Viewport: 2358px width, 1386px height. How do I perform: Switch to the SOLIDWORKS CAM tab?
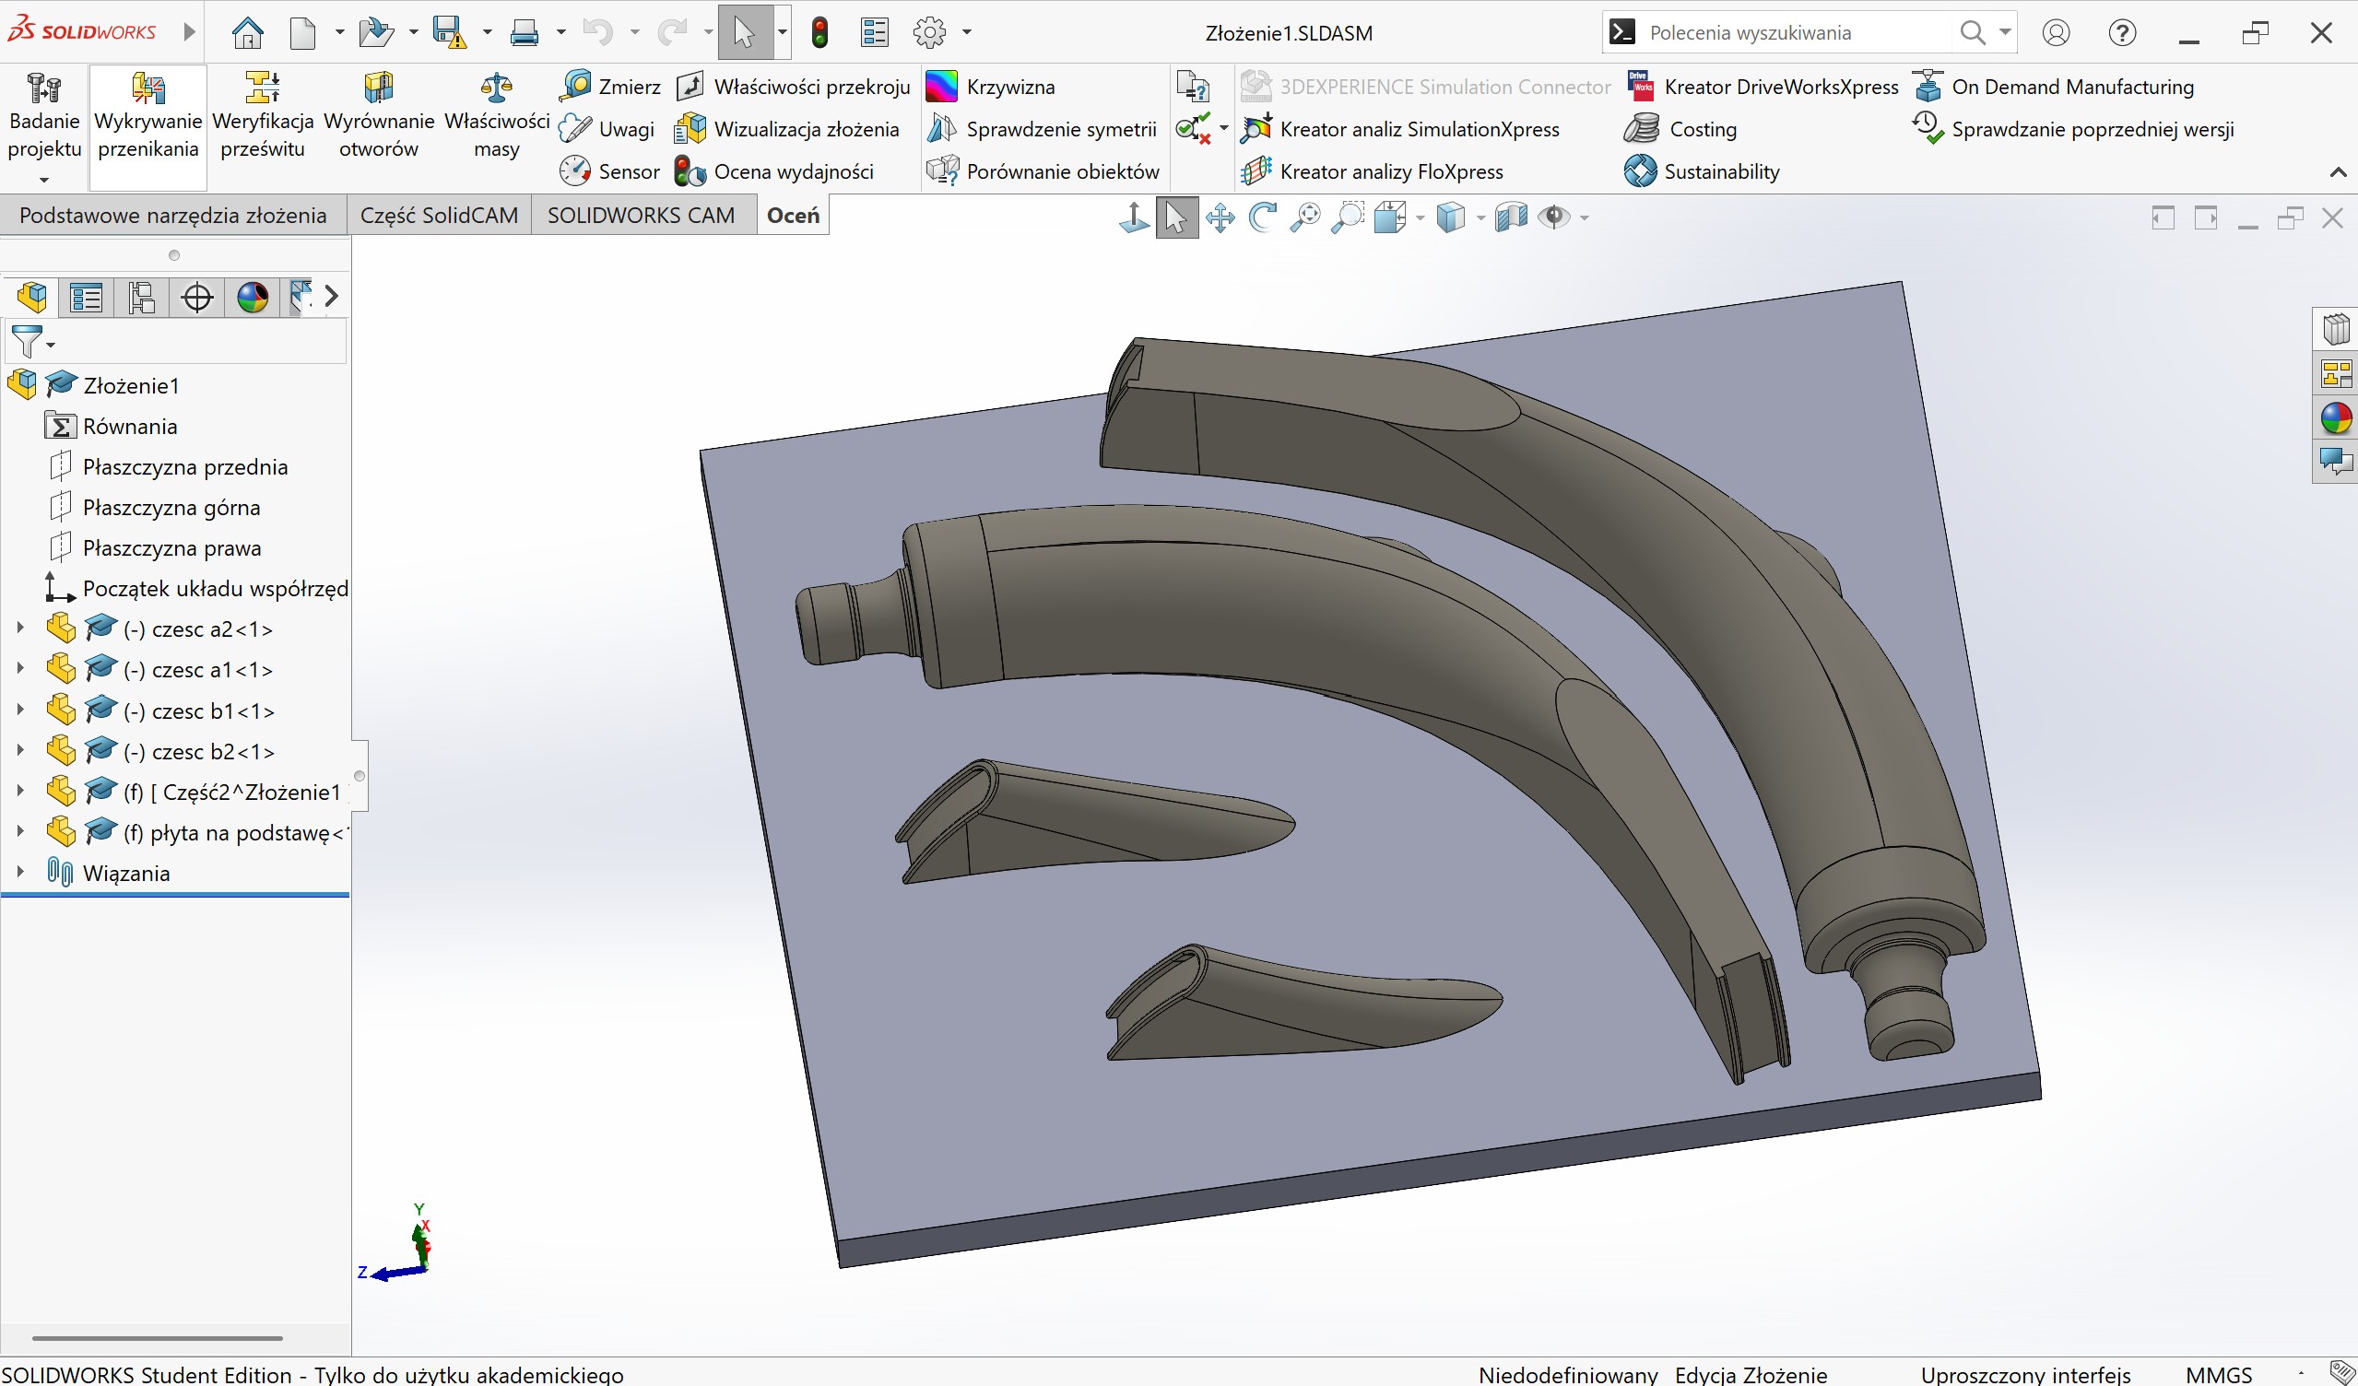click(x=640, y=216)
